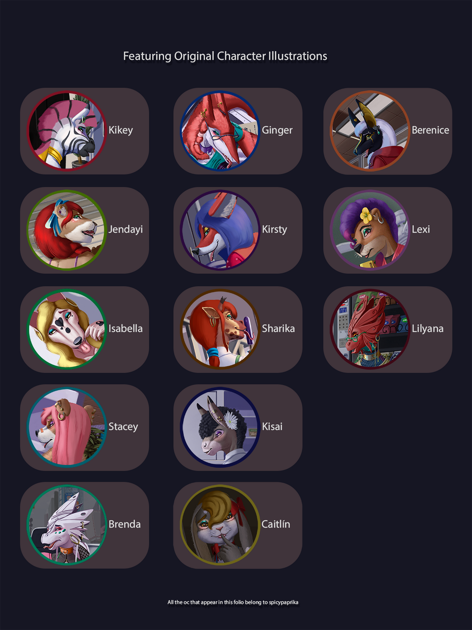View Brenda's white dragon portrait

(67, 525)
